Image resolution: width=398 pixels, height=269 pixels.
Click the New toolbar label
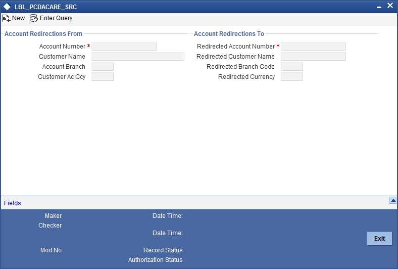click(x=18, y=18)
